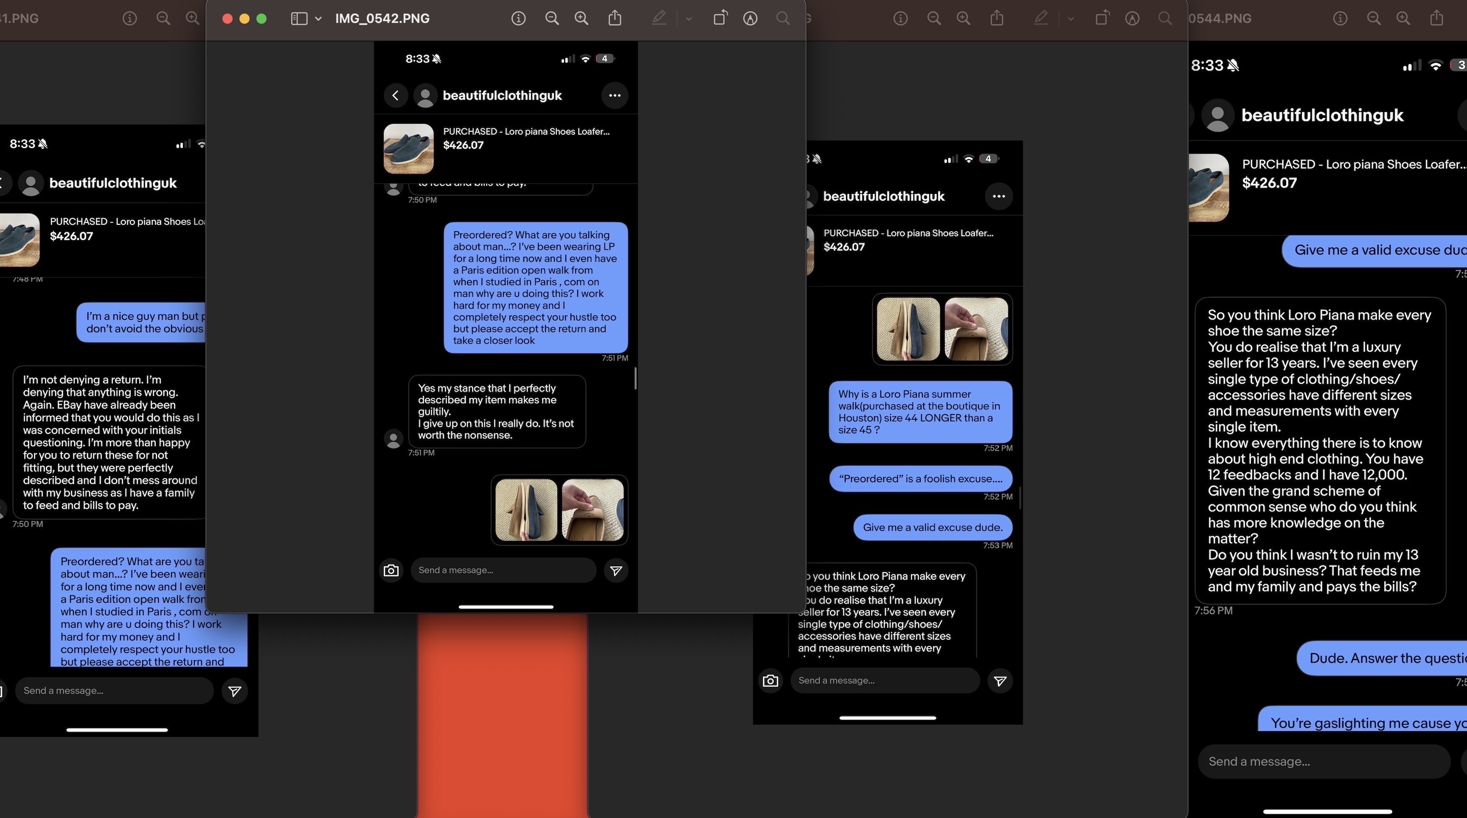Click the "Preordered? What are you talking" message in IMG_0542

point(536,288)
